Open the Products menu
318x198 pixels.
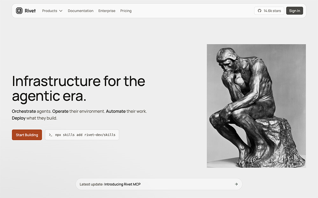point(52,11)
